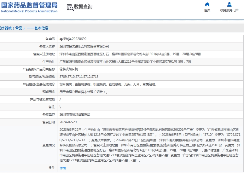The width and height of the screenshot is (244, 173).
Task: Click the 政务服务门户 text label
Action: pyautogui.click(x=229, y=10)
